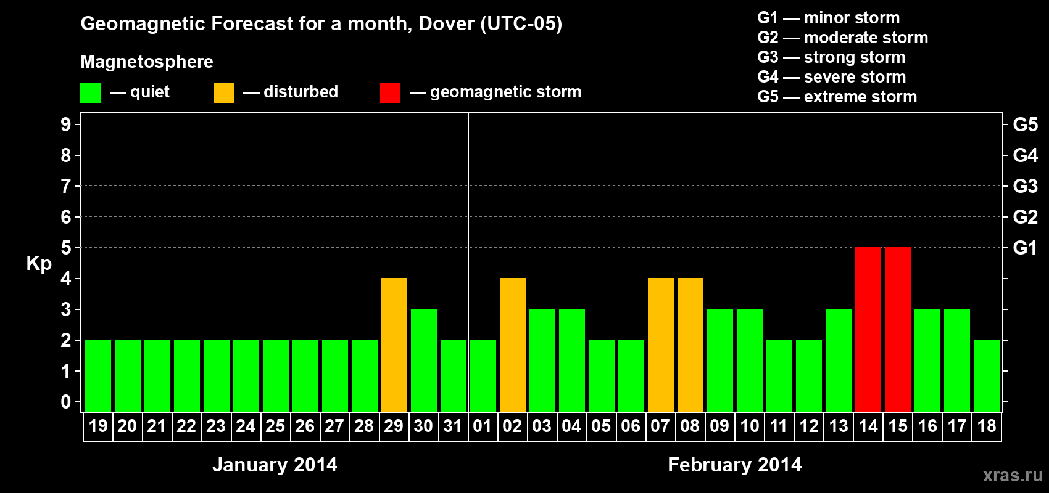Click 'G3 — strong storm' legend text
Image resolution: width=1049 pixels, height=493 pixels.
(832, 57)
